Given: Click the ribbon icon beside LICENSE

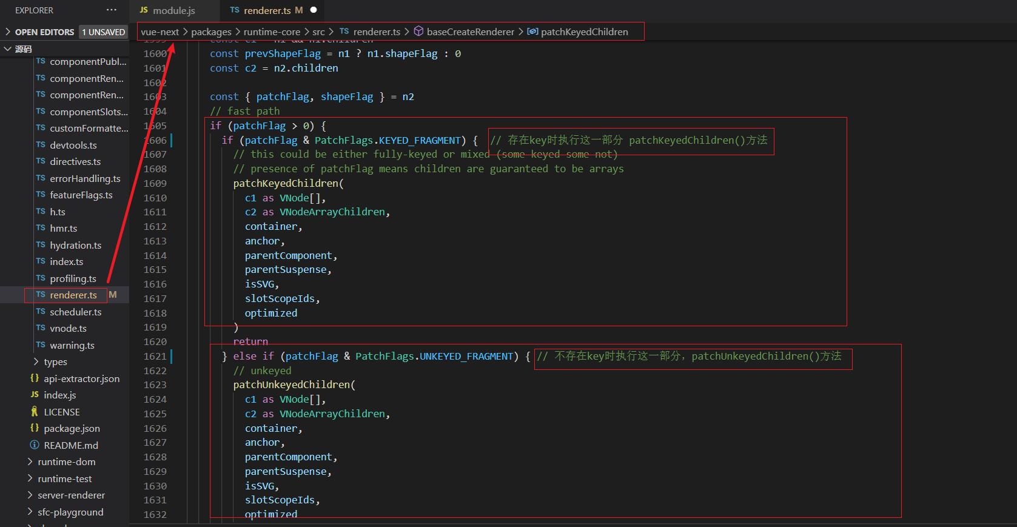Looking at the screenshot, I should point(35,412).
